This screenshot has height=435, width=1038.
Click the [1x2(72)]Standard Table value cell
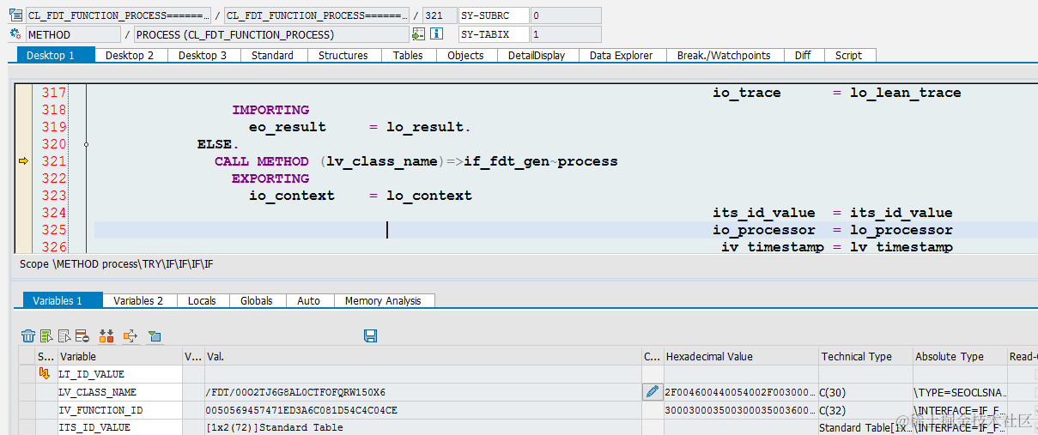tap(422, 427)
